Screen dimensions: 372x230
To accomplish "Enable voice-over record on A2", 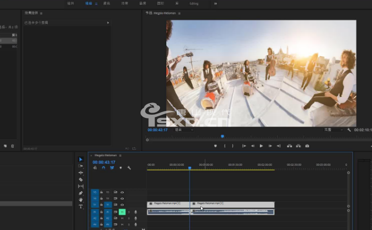I will pyautogui.click(x=136, y=218).
